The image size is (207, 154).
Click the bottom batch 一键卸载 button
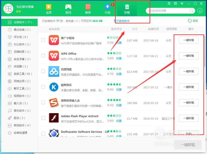[188, 145]
